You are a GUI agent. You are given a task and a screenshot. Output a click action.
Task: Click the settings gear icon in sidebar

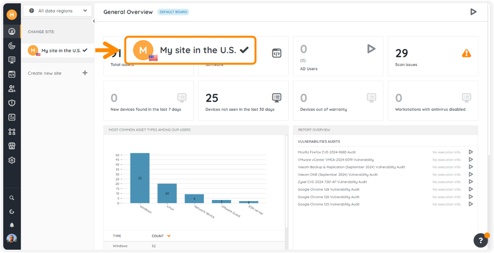[12, 160]
